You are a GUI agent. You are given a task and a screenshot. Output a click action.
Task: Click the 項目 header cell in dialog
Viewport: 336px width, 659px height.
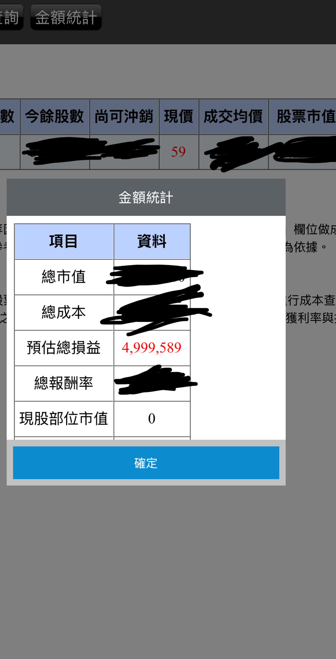tap(64, 241)
